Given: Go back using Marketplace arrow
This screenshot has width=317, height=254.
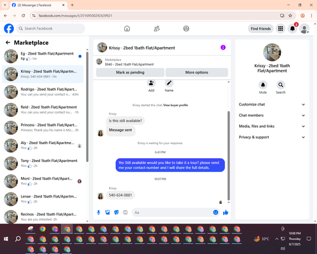Looking at the screenshot, I should pos(8,43).
